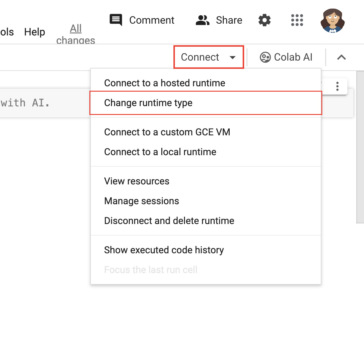Disable the runtime with Disconnect and delete runtime
364x344 pixels.
[169, 220]
